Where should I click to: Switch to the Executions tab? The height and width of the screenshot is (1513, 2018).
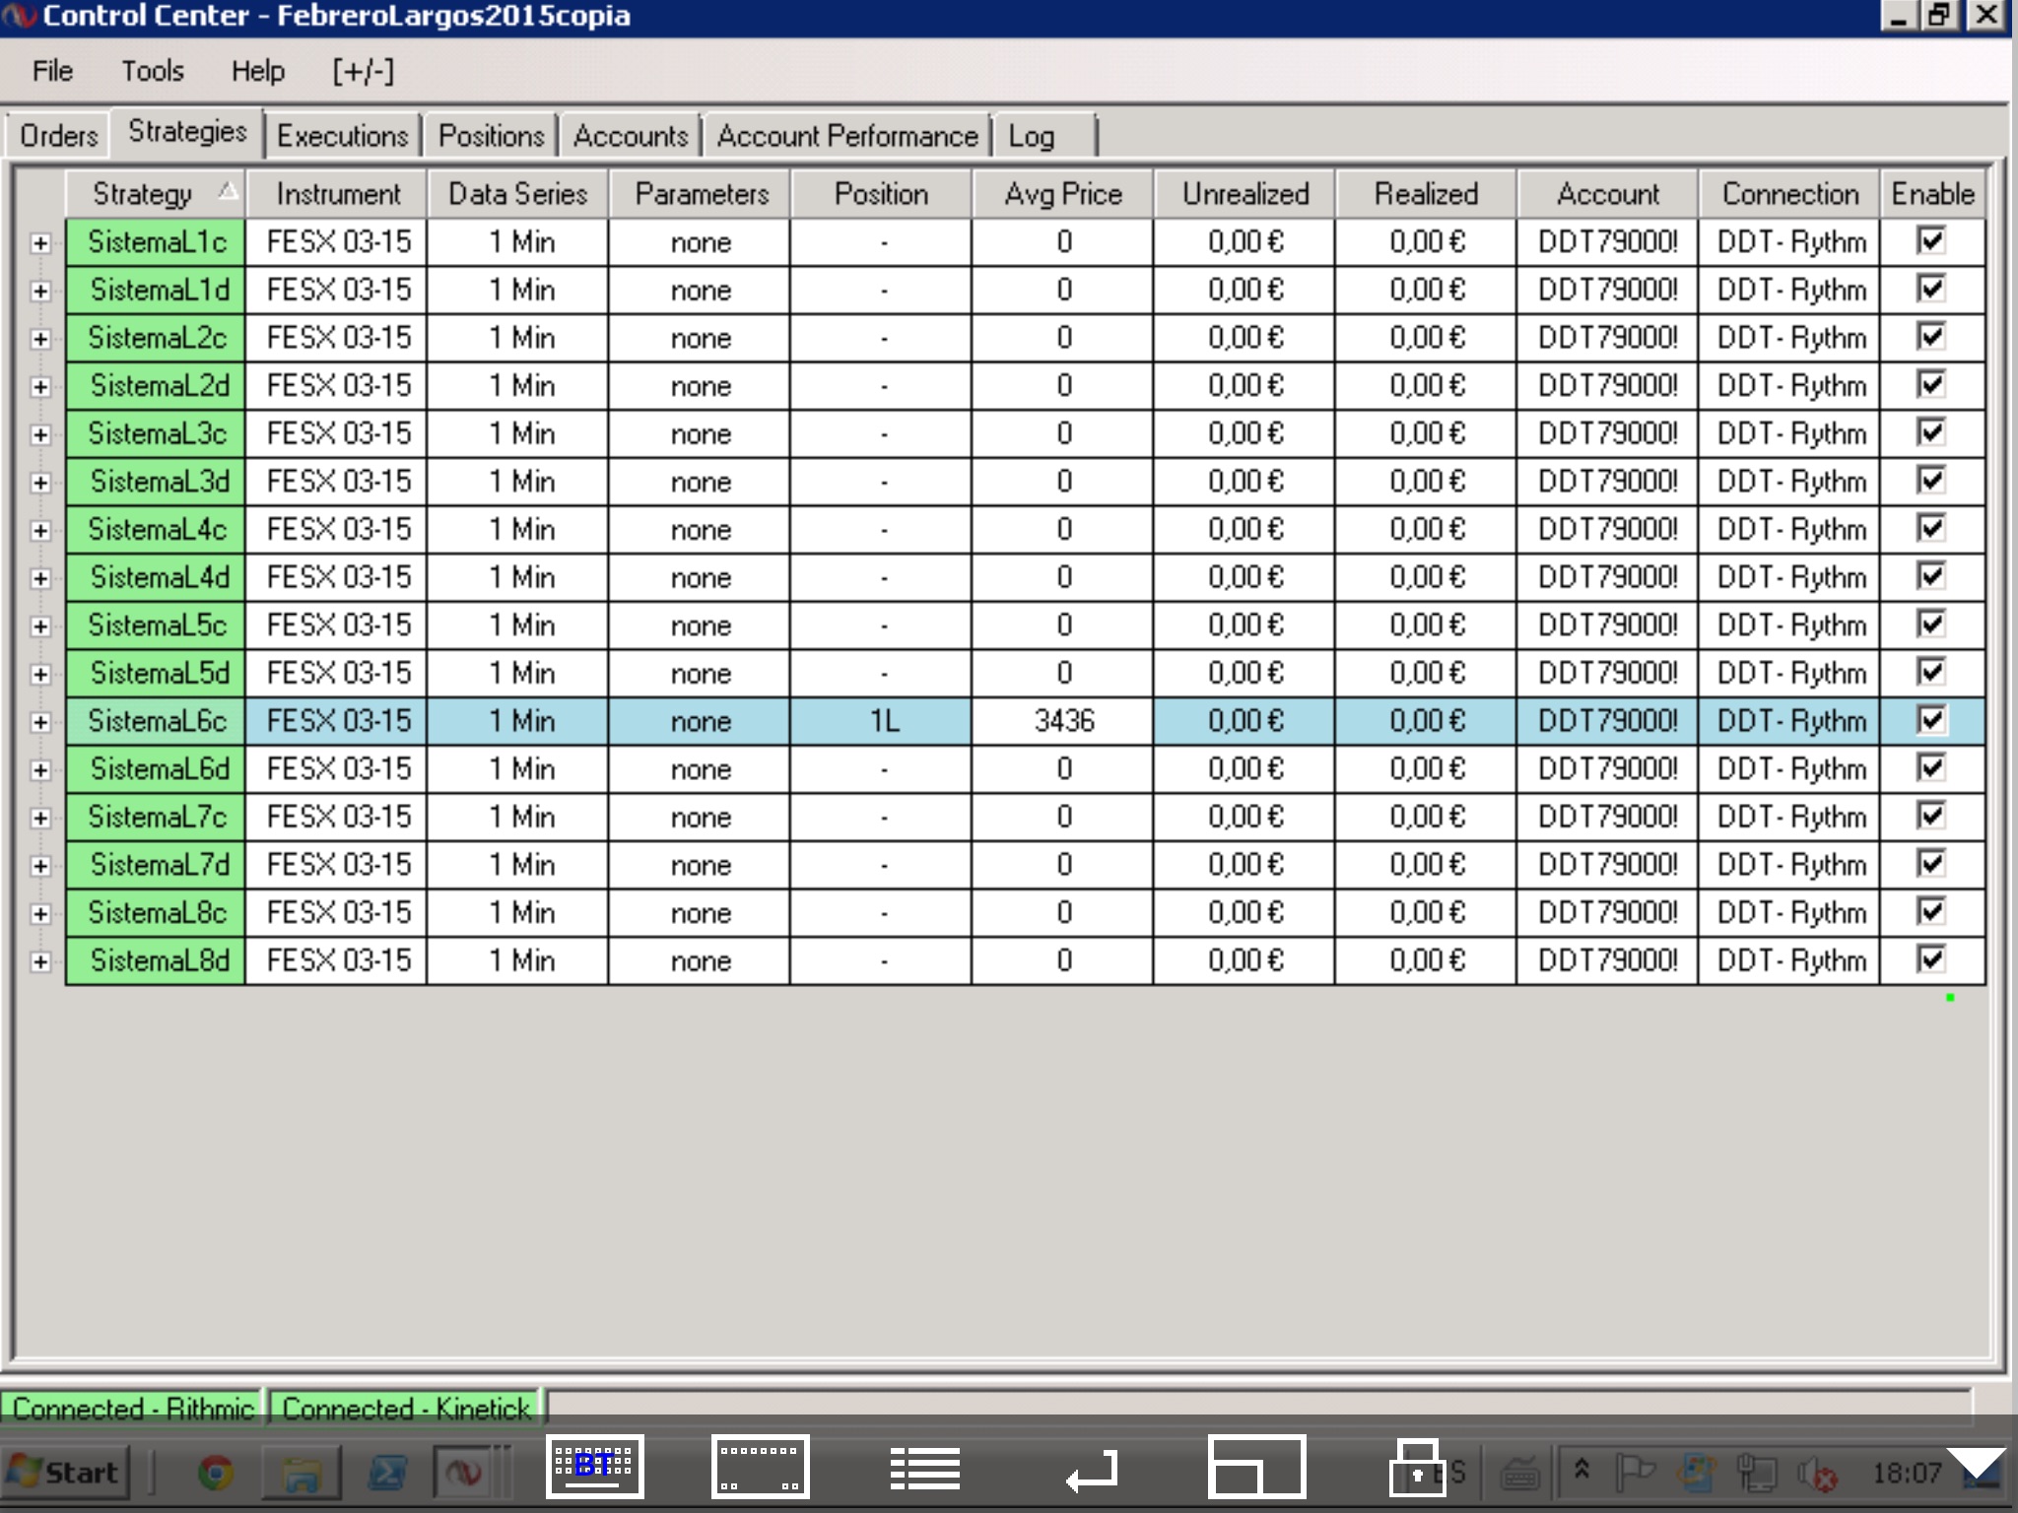342,136
